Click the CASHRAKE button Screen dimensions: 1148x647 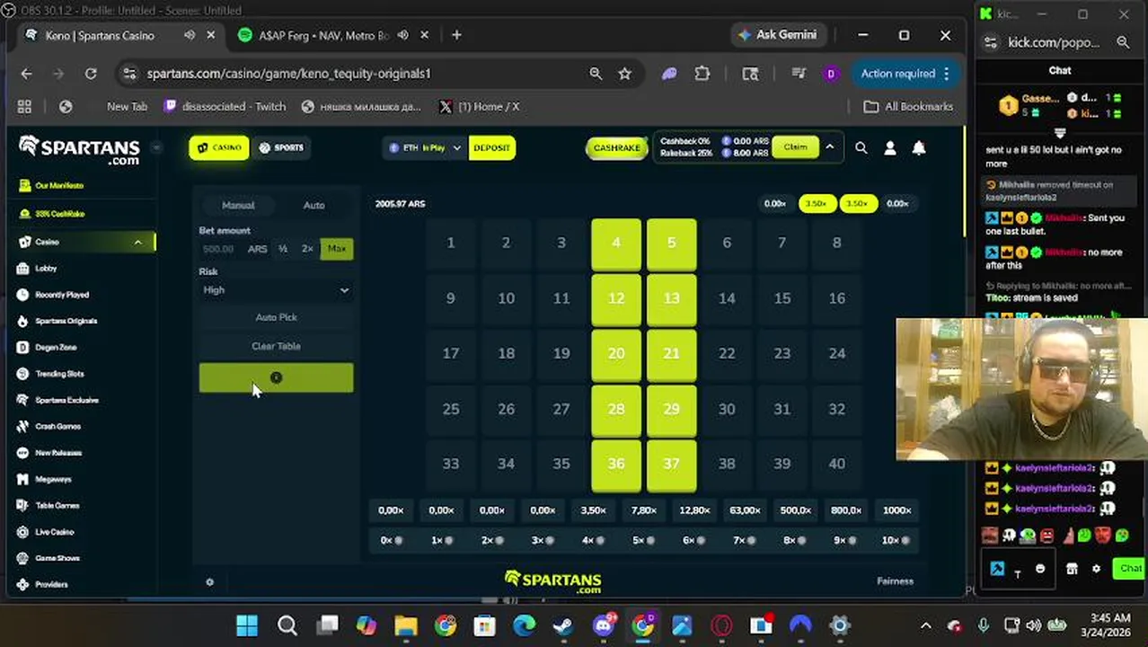617,147
